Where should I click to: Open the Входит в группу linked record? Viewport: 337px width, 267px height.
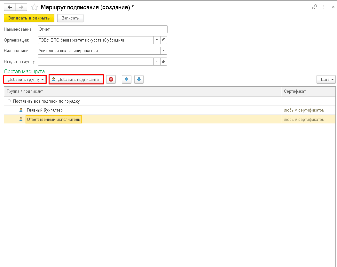click(164, 62)
